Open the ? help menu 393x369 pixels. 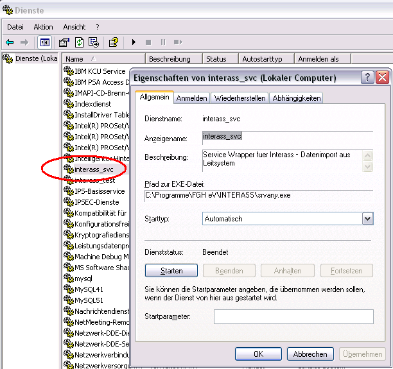tap(98, 27)
